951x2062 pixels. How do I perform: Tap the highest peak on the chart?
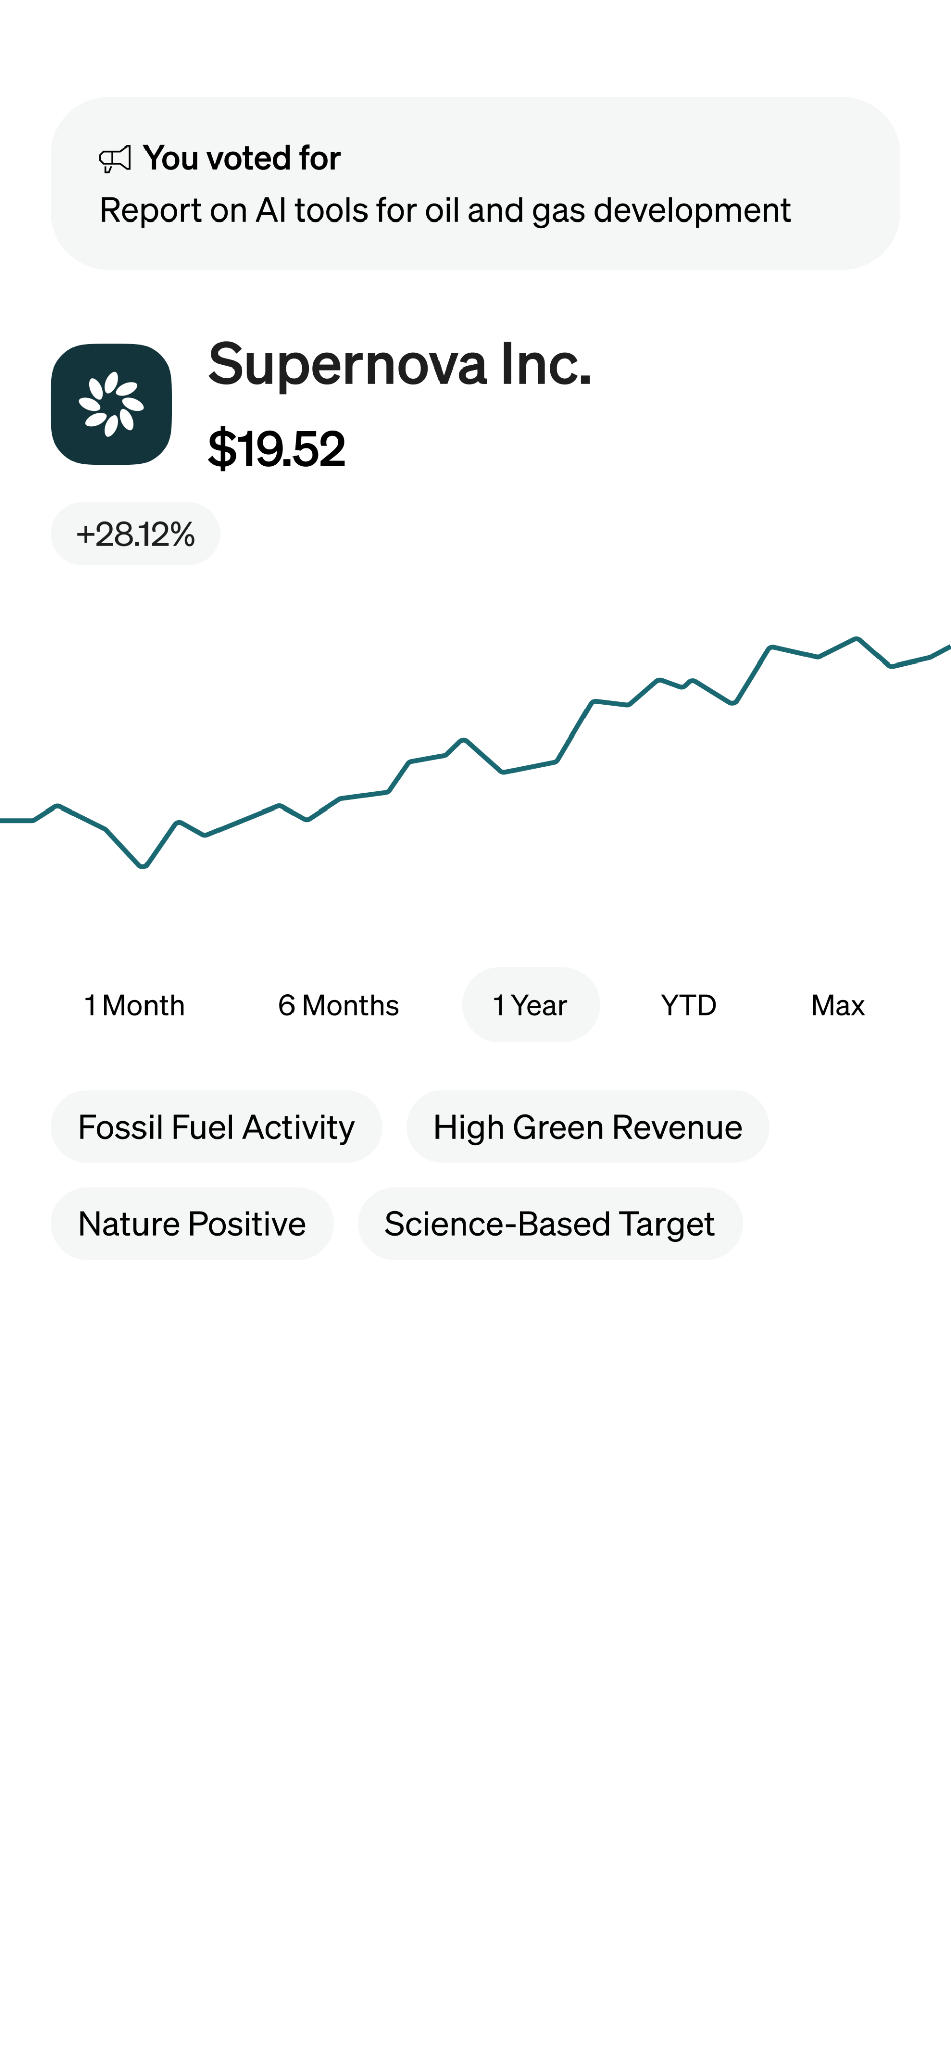click(856, 639)
